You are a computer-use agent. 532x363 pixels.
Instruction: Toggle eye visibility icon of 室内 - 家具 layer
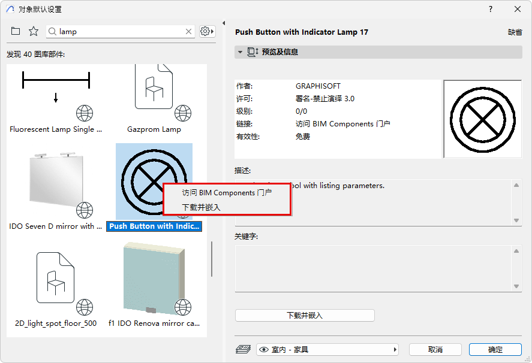(264, 349)
